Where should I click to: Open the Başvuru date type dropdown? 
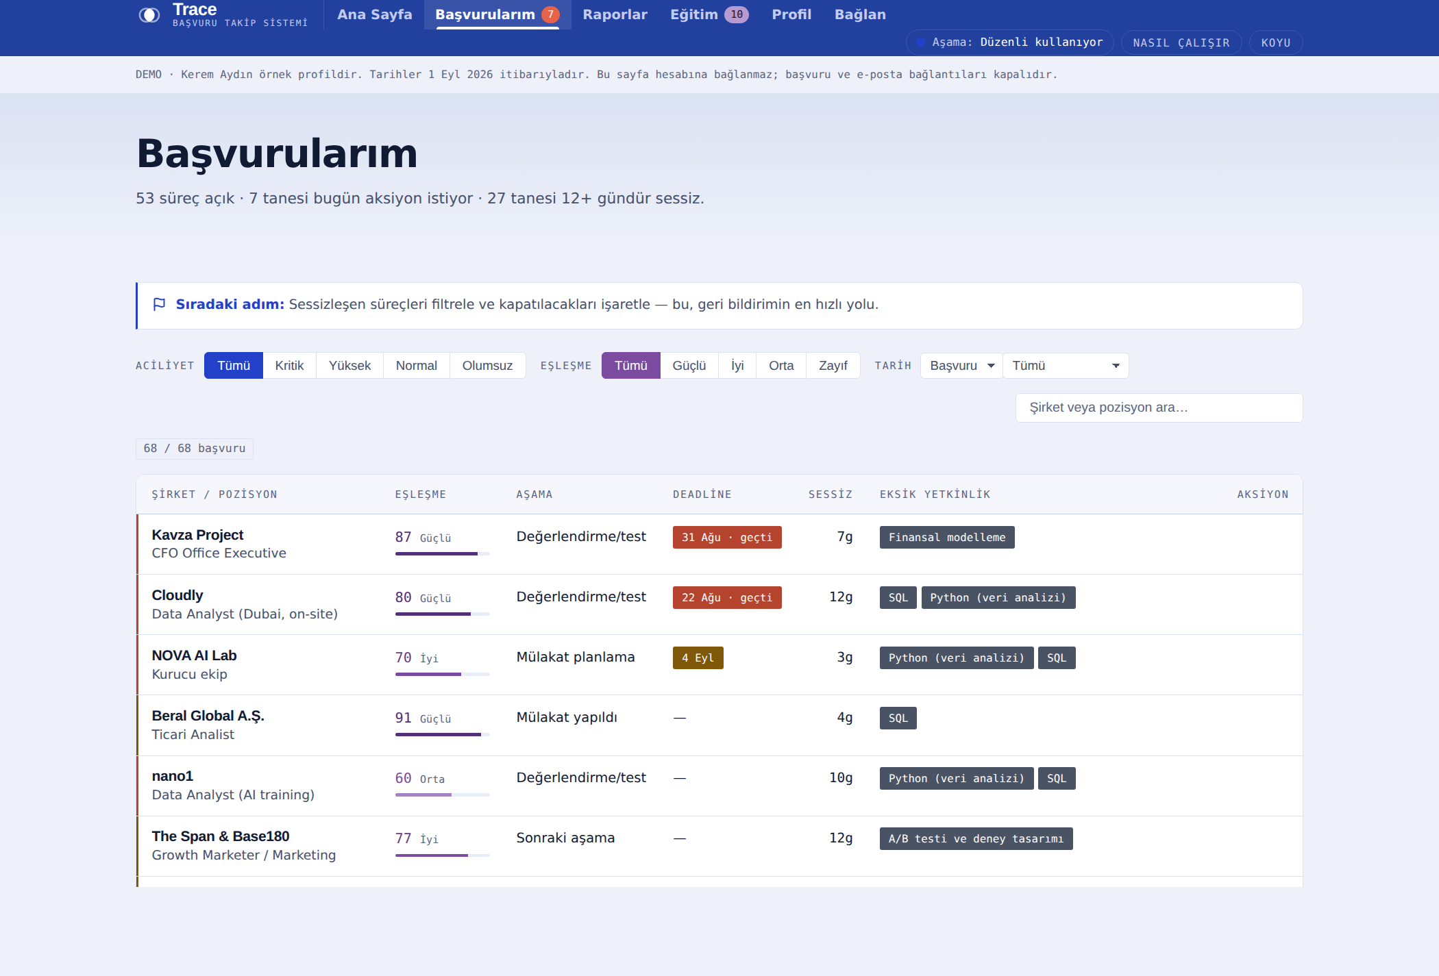pos(961,366)
